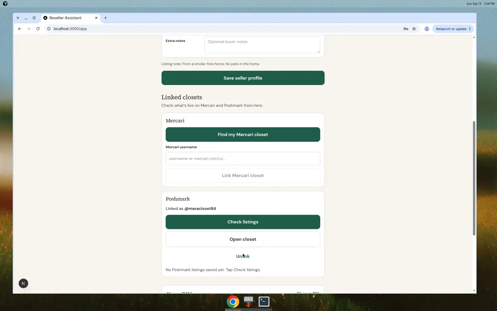Image resolution: width=497 pixels, height=311 pixels.
Task: Reload the localhost page
Action: click(38, 29)
